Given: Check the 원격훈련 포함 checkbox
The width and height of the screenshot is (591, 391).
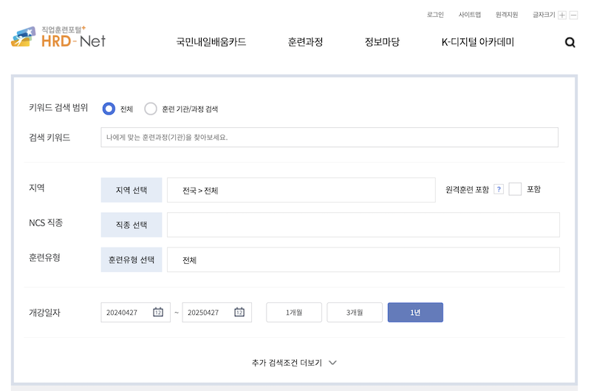Looking at the screenshot, I should 515,189.
